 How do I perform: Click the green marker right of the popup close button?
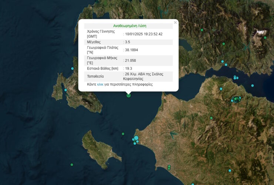pyautogui.click(x=202, y=30)
